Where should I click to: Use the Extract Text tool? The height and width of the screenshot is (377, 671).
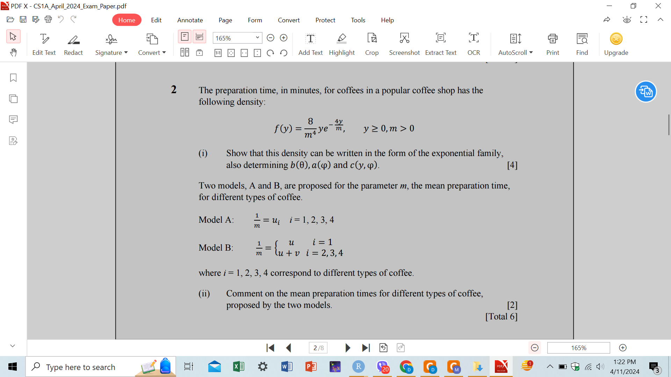click(x=440, y=44)
